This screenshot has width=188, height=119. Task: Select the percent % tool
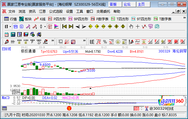click(x=105, y=42)
